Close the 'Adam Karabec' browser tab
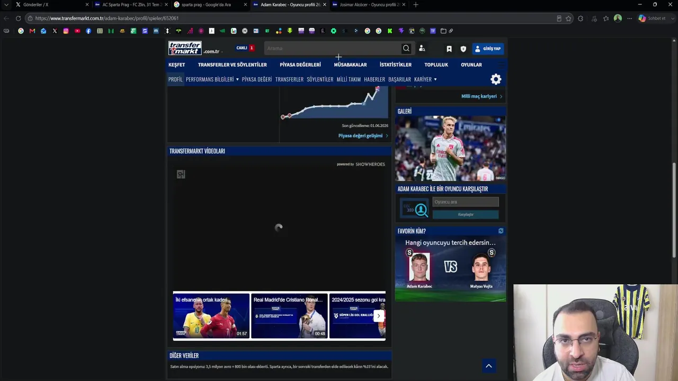 coord(325,5)
